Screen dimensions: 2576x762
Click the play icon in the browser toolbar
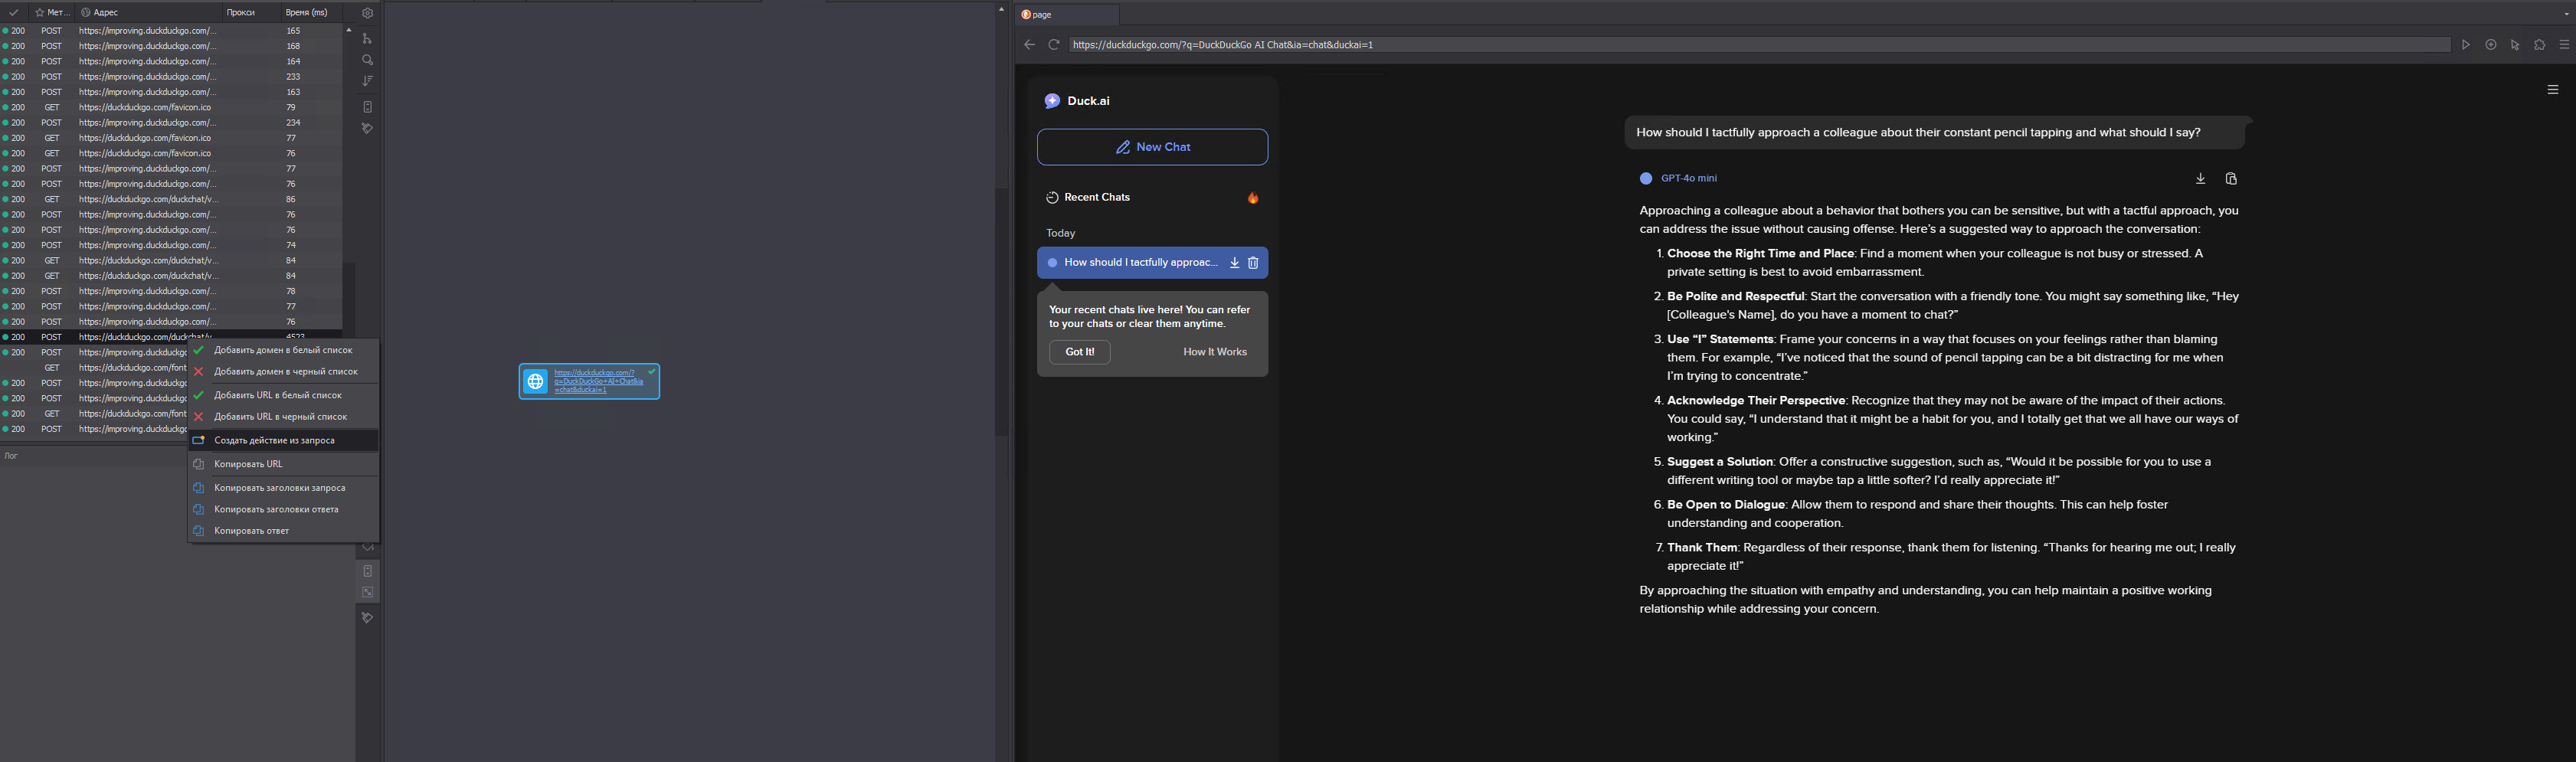tap(2466, 45)
